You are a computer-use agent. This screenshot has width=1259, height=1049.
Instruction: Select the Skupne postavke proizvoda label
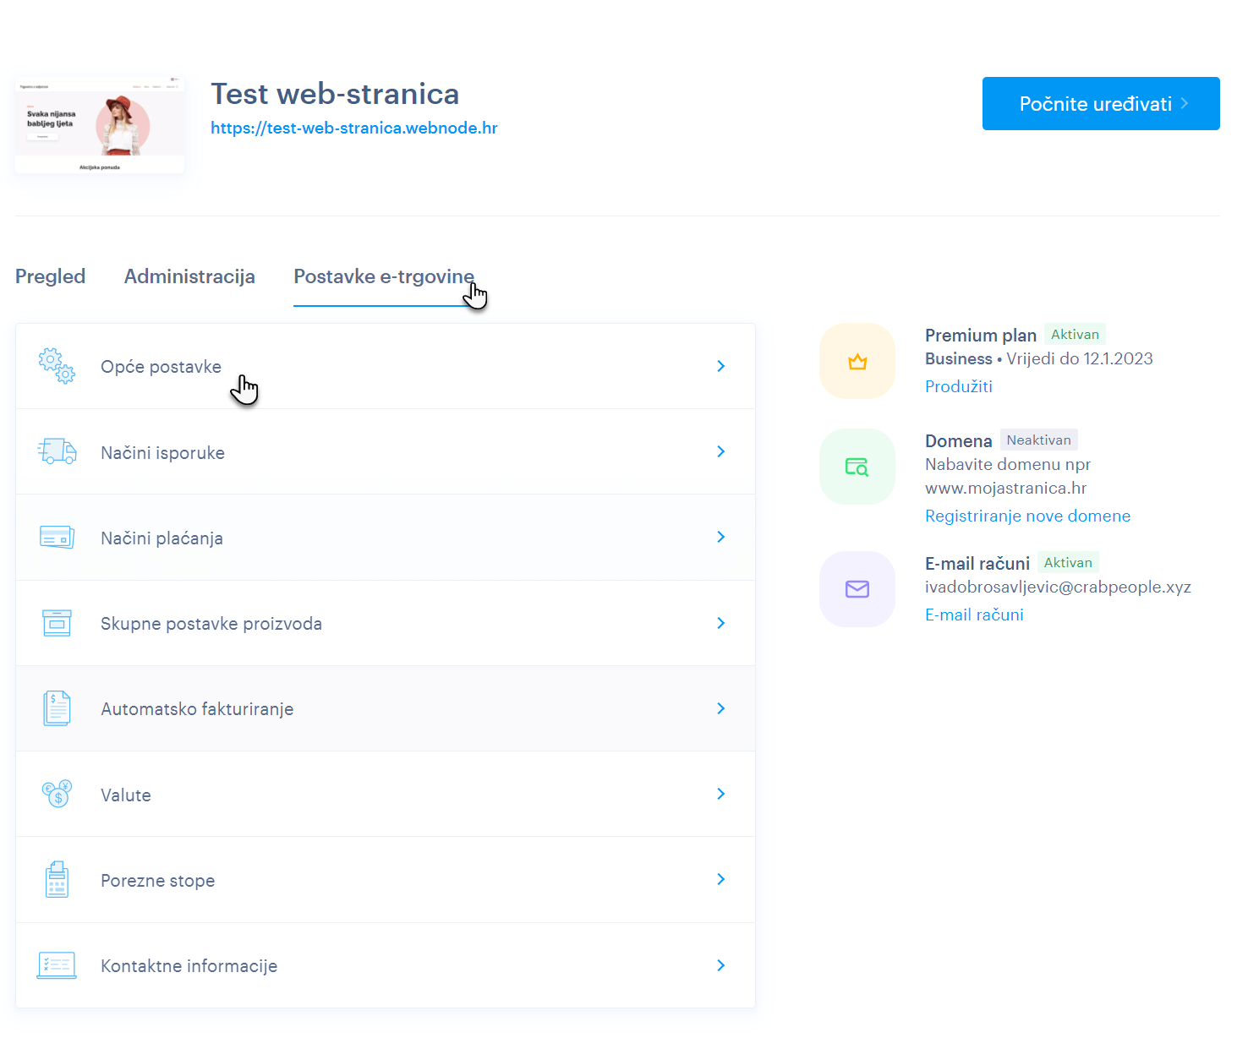(211, 624)
